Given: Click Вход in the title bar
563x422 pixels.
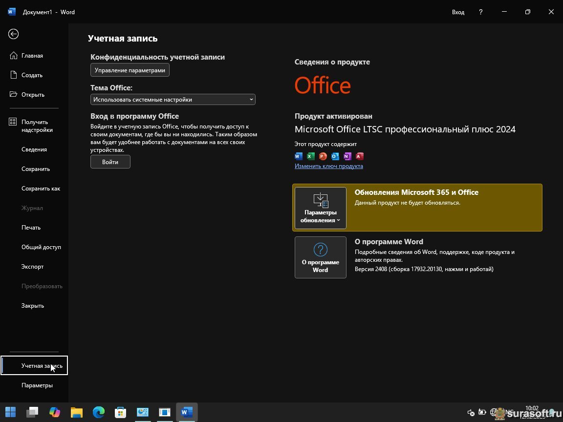Looking at the screenshot, I should pyautogui.click(x=458, y=12).
